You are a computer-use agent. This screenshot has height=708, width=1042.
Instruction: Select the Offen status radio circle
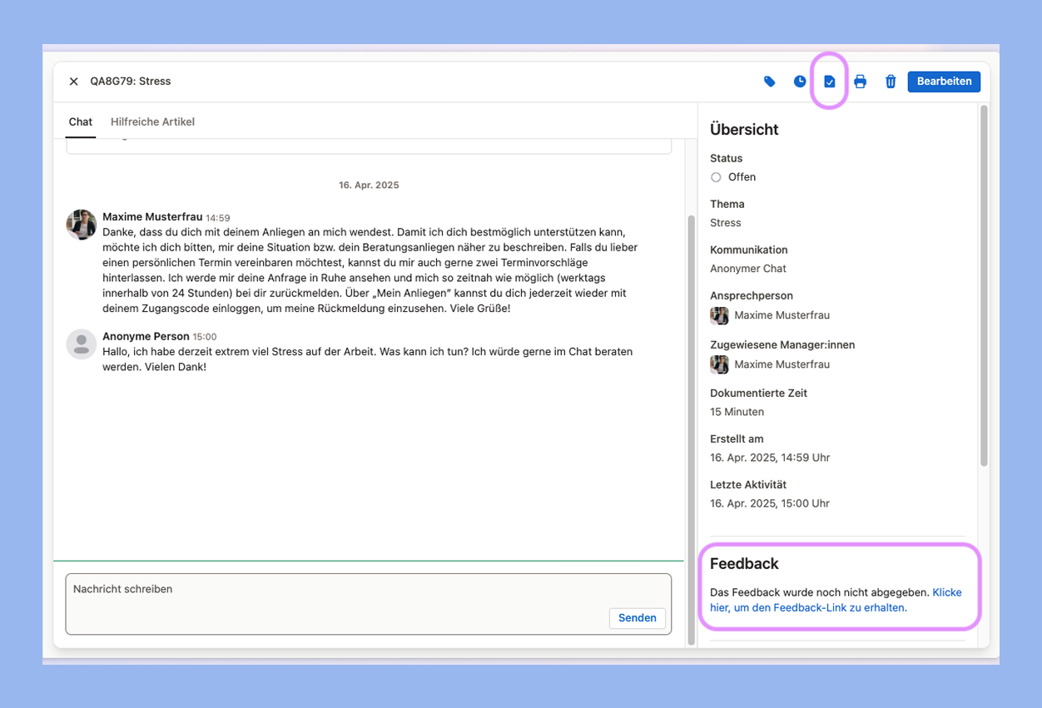tap(716, 177)
